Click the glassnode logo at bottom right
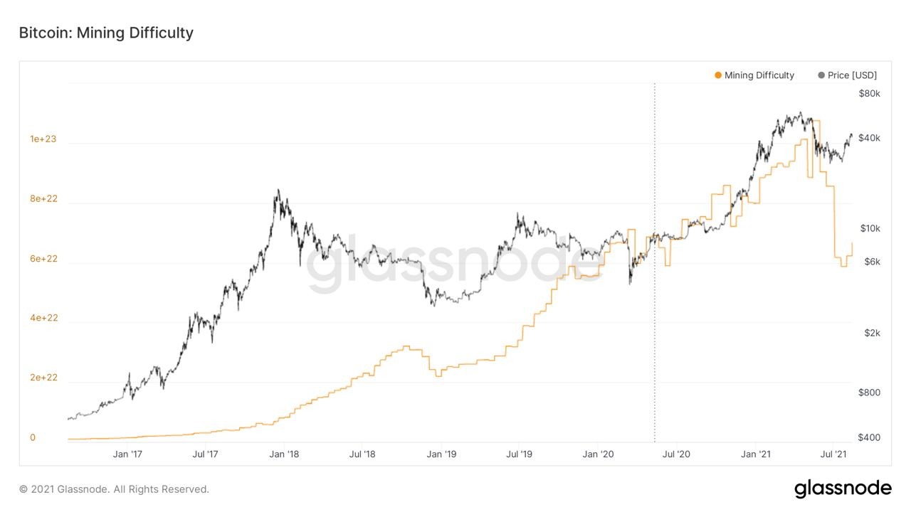This screenshot has width=911, height=512. point(843,489)
